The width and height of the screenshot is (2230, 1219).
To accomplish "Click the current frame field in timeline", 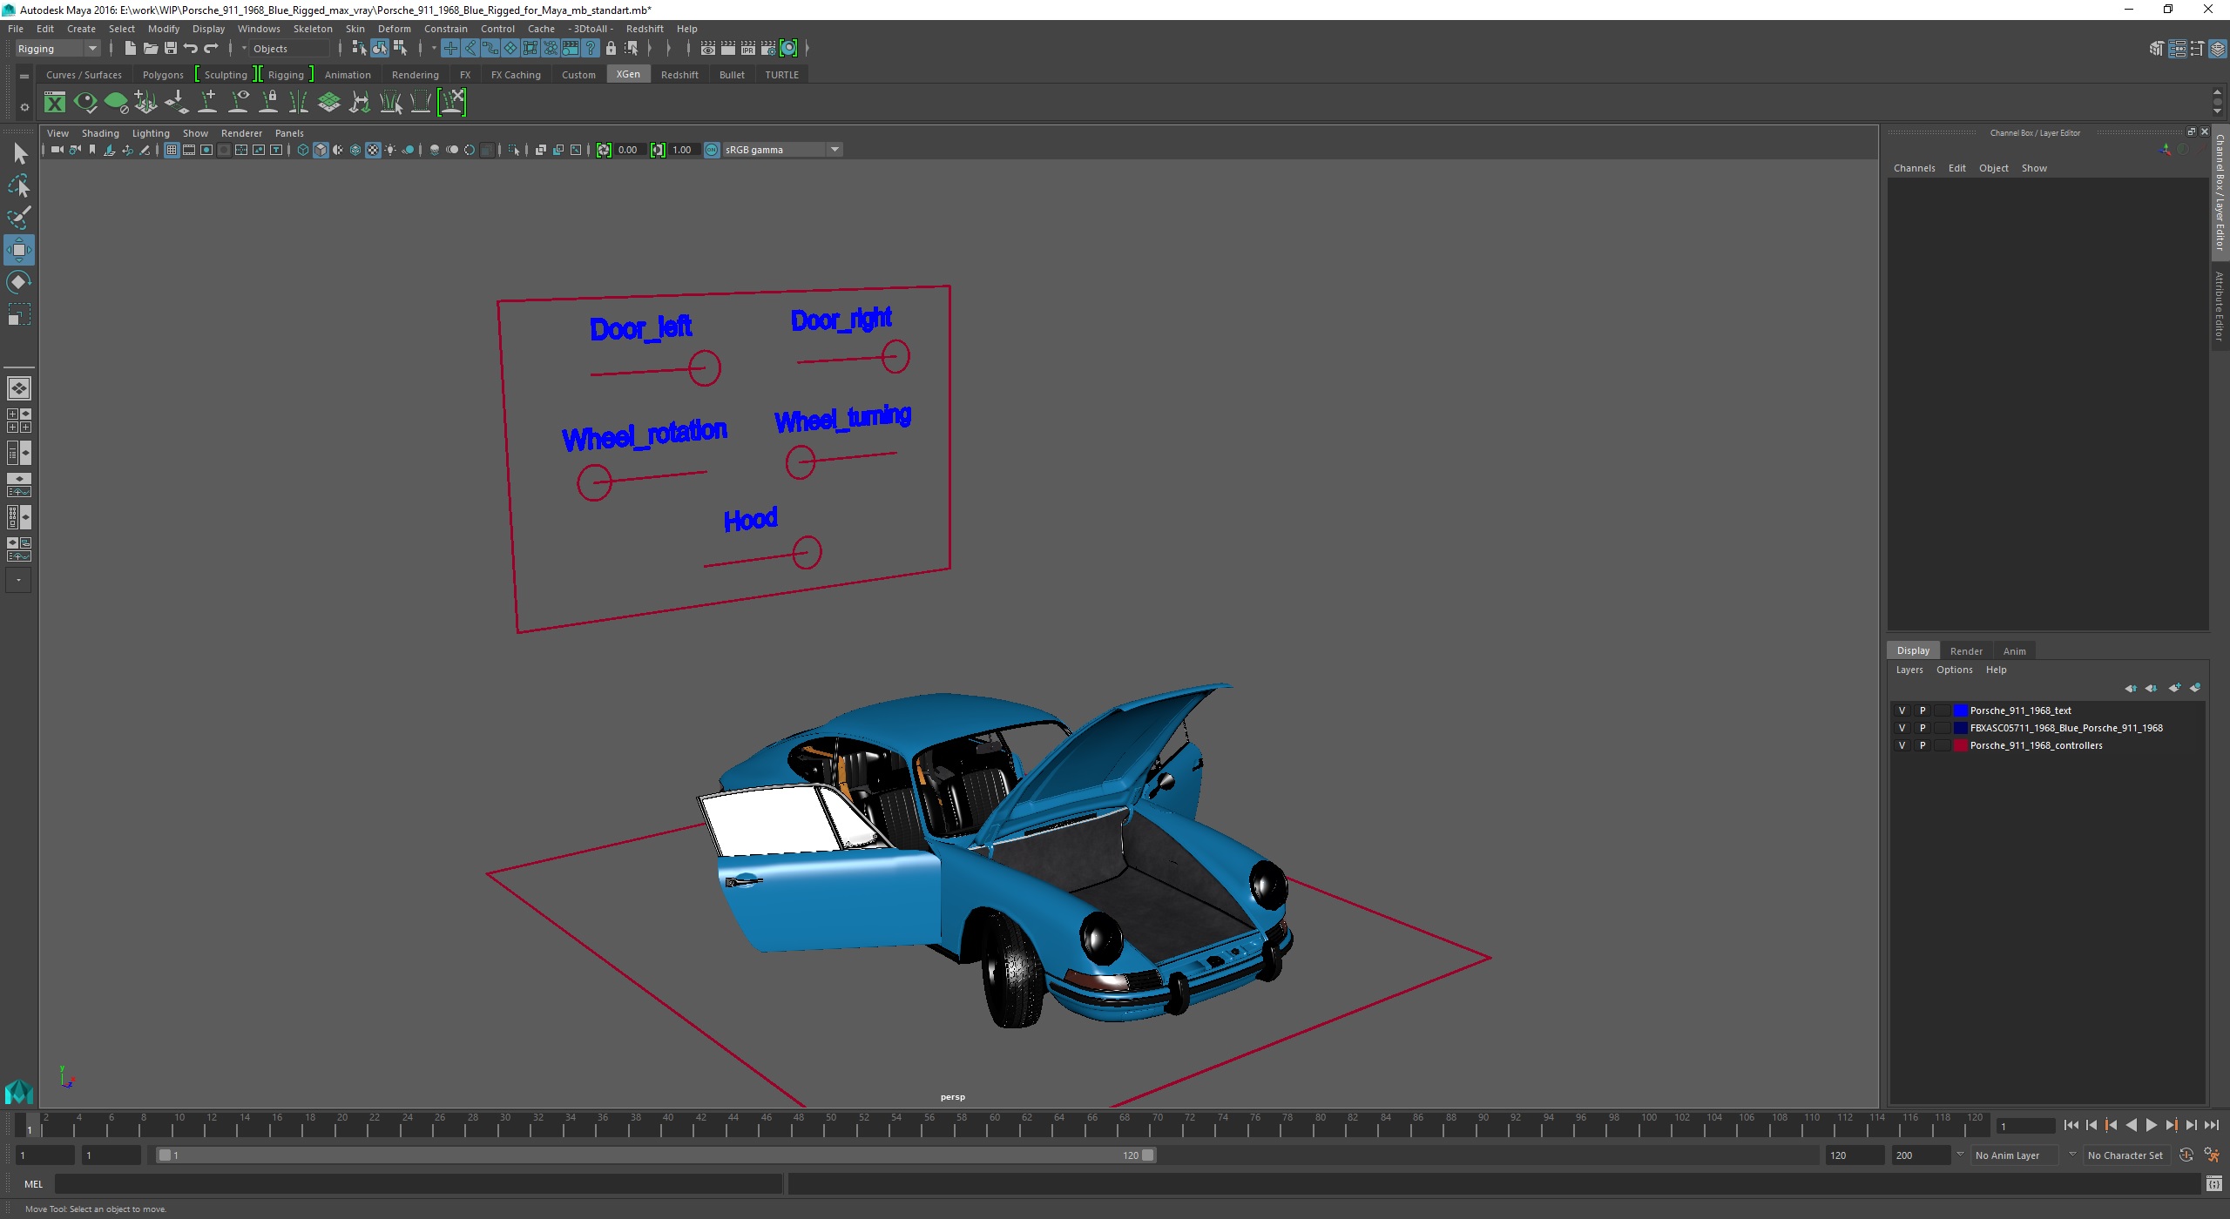I will pos(2024,1127).
